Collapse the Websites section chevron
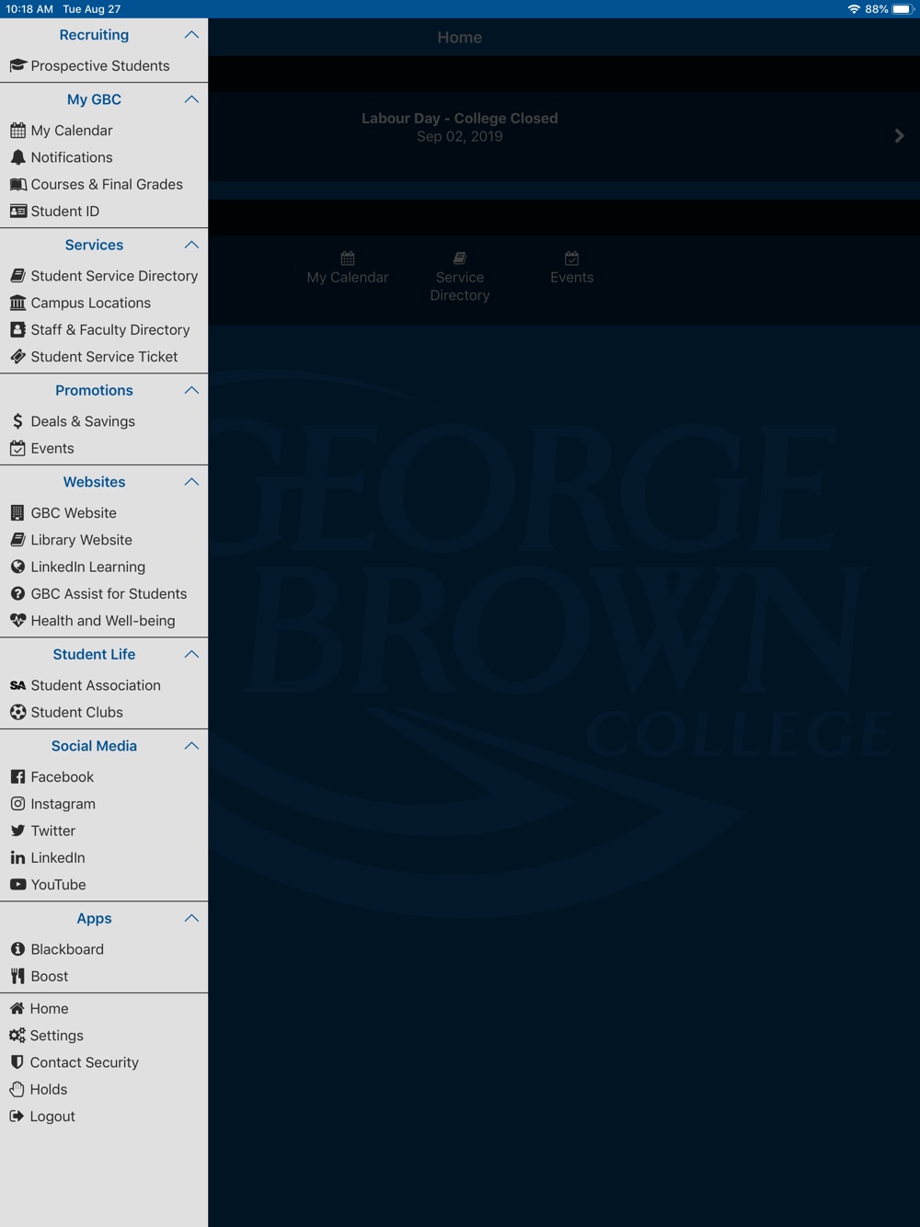The image size is (920, 1227). [x=191, y=482]
